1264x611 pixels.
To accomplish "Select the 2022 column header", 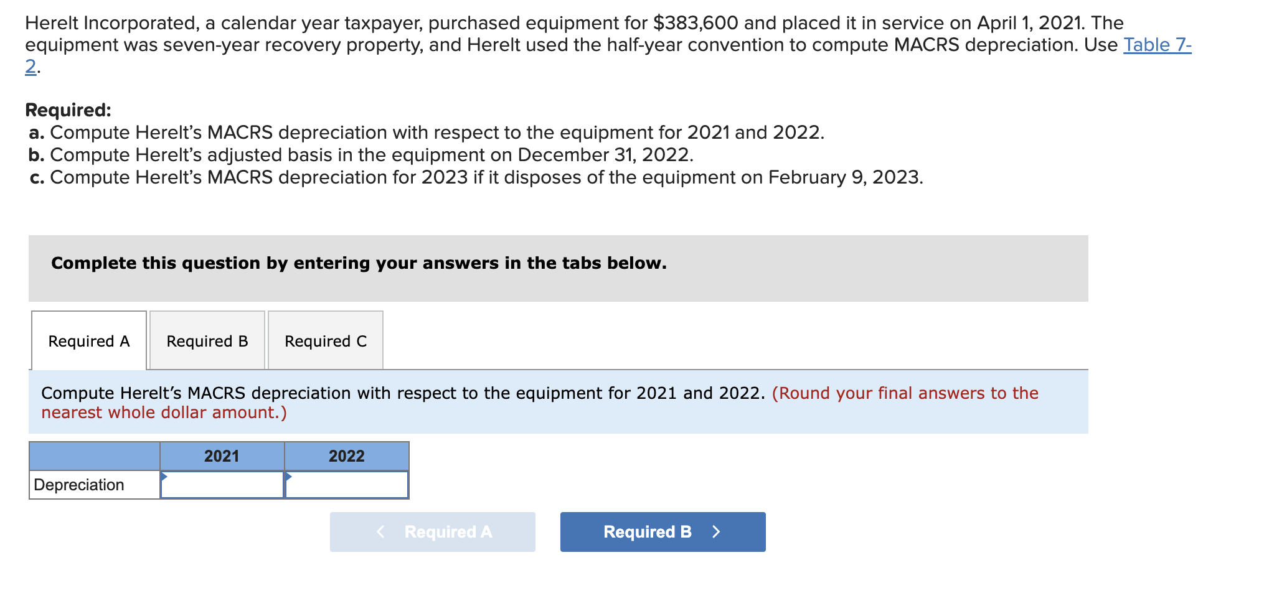I will 347,456.
